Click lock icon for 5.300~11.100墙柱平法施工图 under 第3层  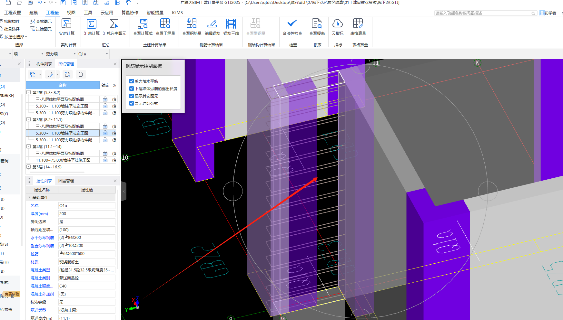tap(105, 133)
